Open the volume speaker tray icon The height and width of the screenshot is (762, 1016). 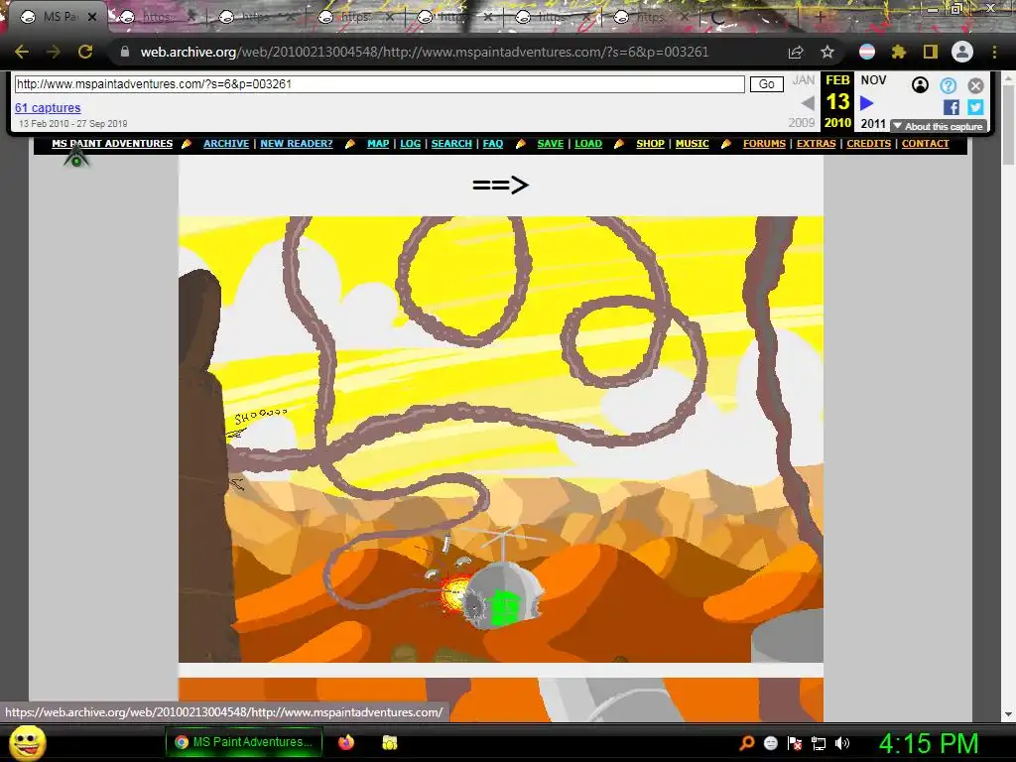[842, 743]
